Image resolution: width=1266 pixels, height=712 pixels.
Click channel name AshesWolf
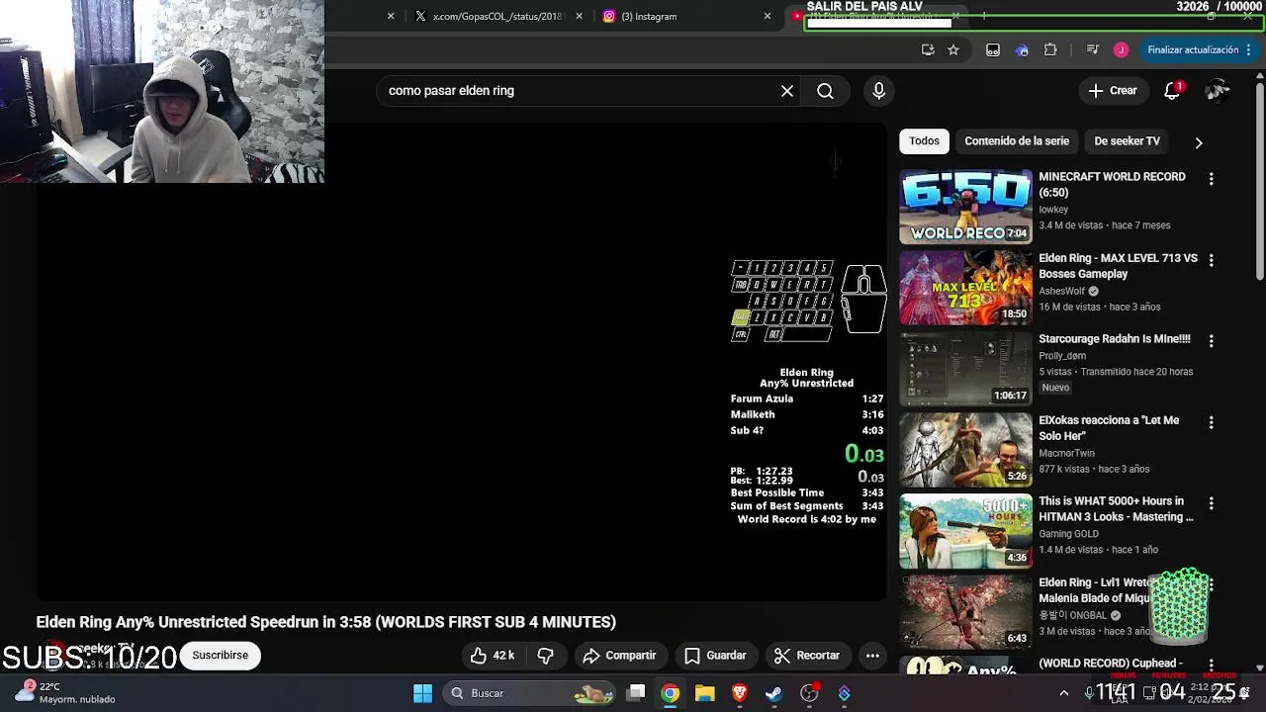[x=1062, y=292]
